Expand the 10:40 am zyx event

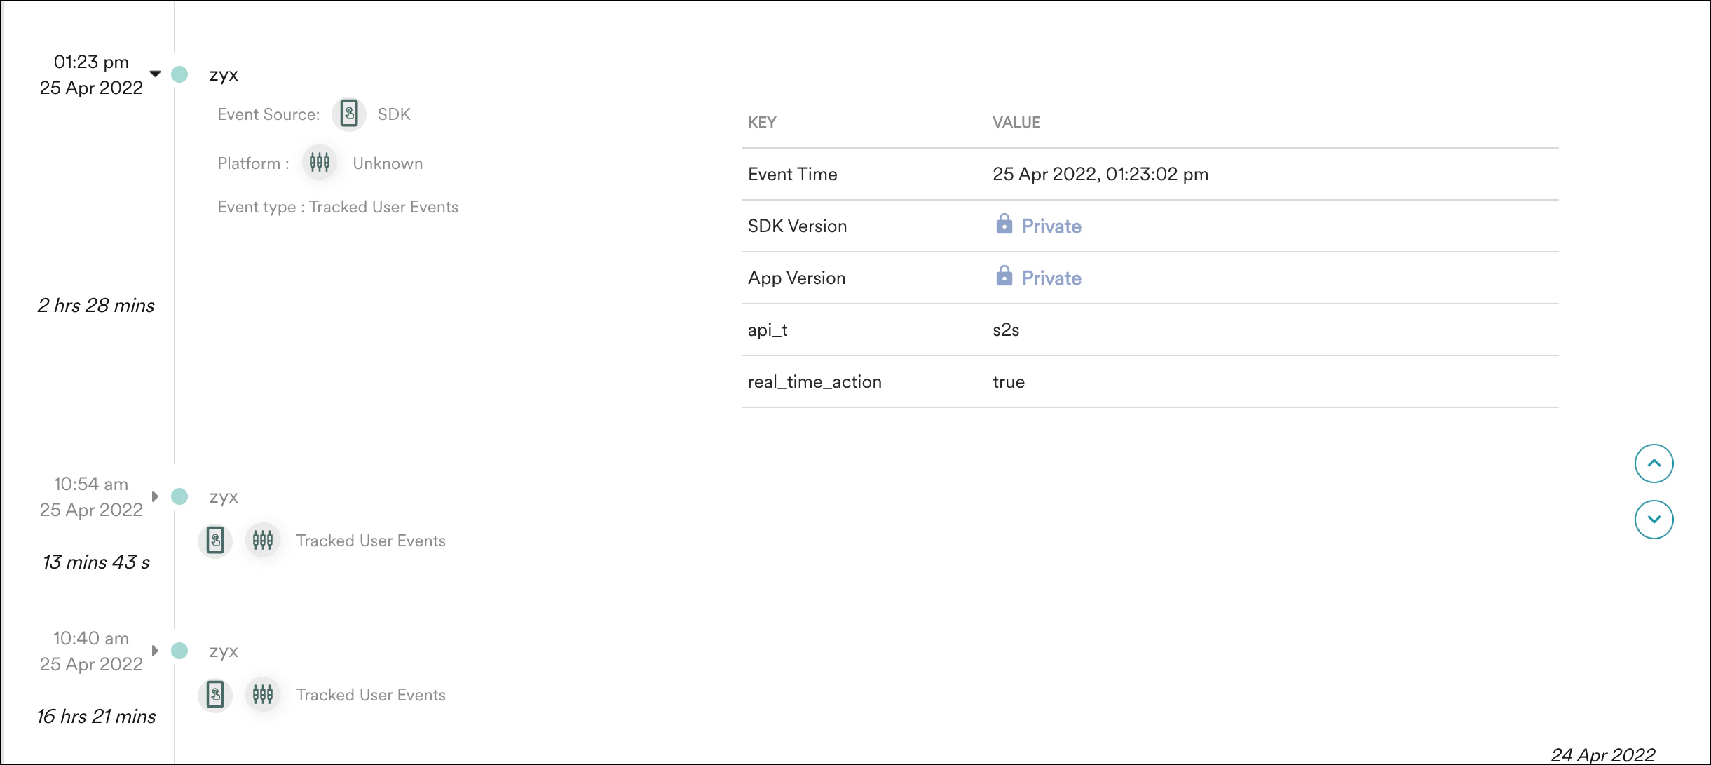156,649
